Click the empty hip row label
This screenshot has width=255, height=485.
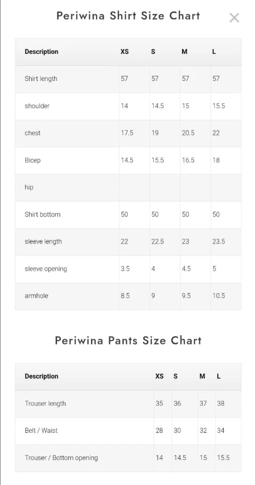tap(29, 187)
